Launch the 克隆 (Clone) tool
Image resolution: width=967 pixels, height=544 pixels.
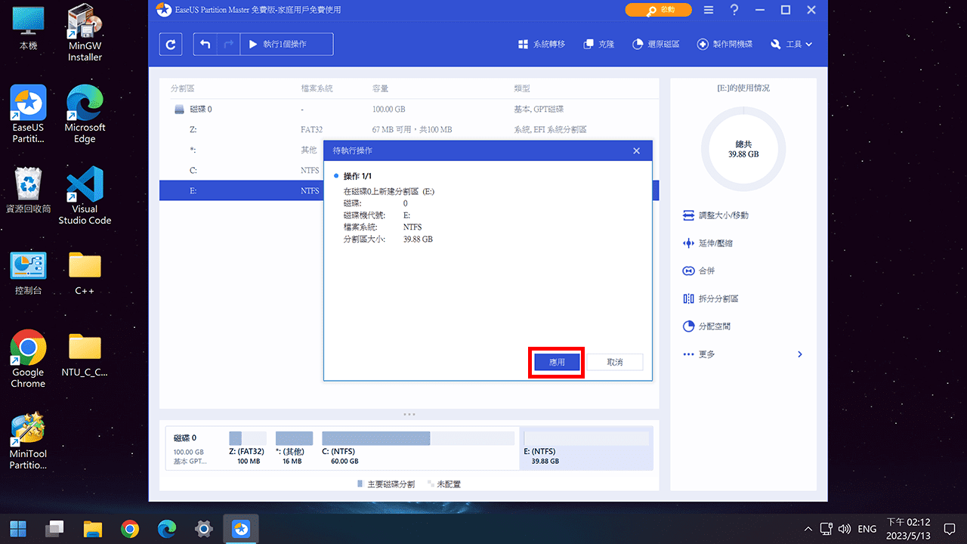click(599, 44)
